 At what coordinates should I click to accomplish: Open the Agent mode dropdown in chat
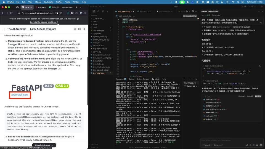pyautogui.click(x=207, y=145)
